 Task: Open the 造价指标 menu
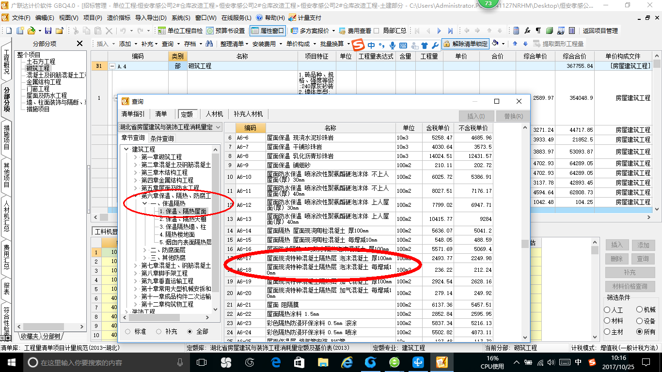[x=119, y=18]
